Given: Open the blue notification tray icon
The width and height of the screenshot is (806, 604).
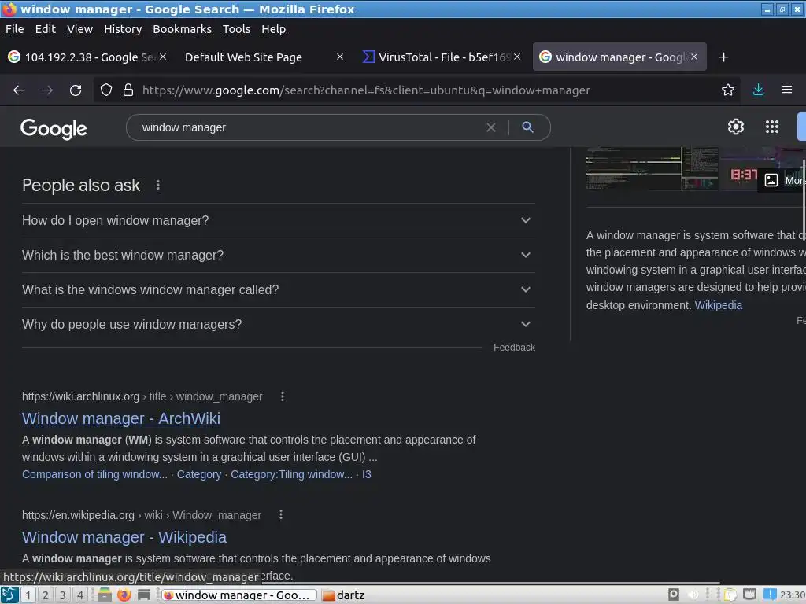Looking at the screenshot, I should coord(770,595).
